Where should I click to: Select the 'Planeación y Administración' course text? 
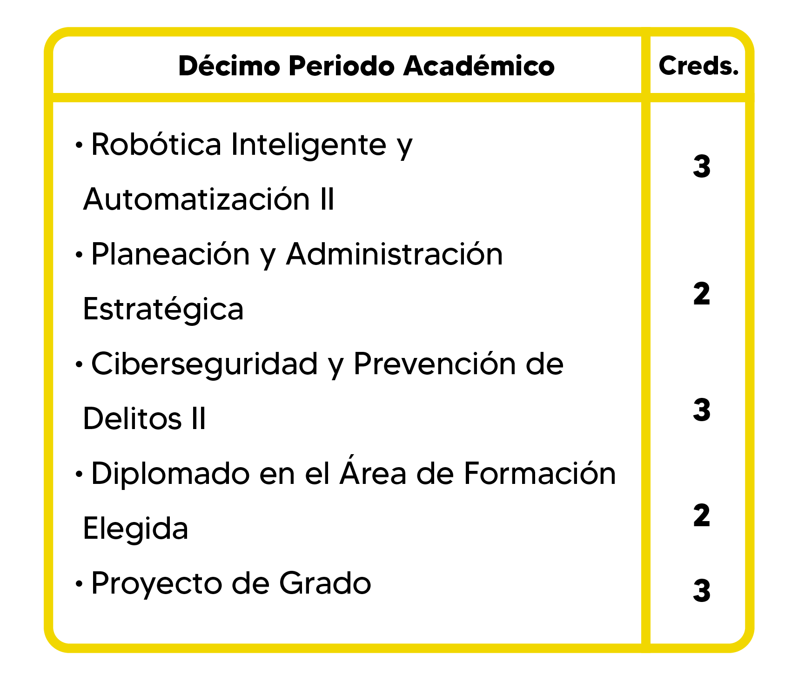tap(297, 254)
